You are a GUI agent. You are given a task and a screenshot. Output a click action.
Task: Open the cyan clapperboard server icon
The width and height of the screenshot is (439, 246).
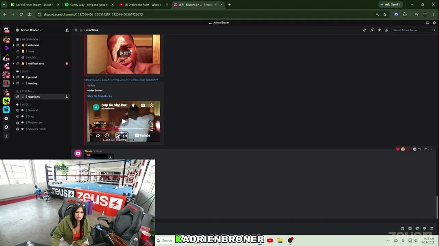pos(6,110)
